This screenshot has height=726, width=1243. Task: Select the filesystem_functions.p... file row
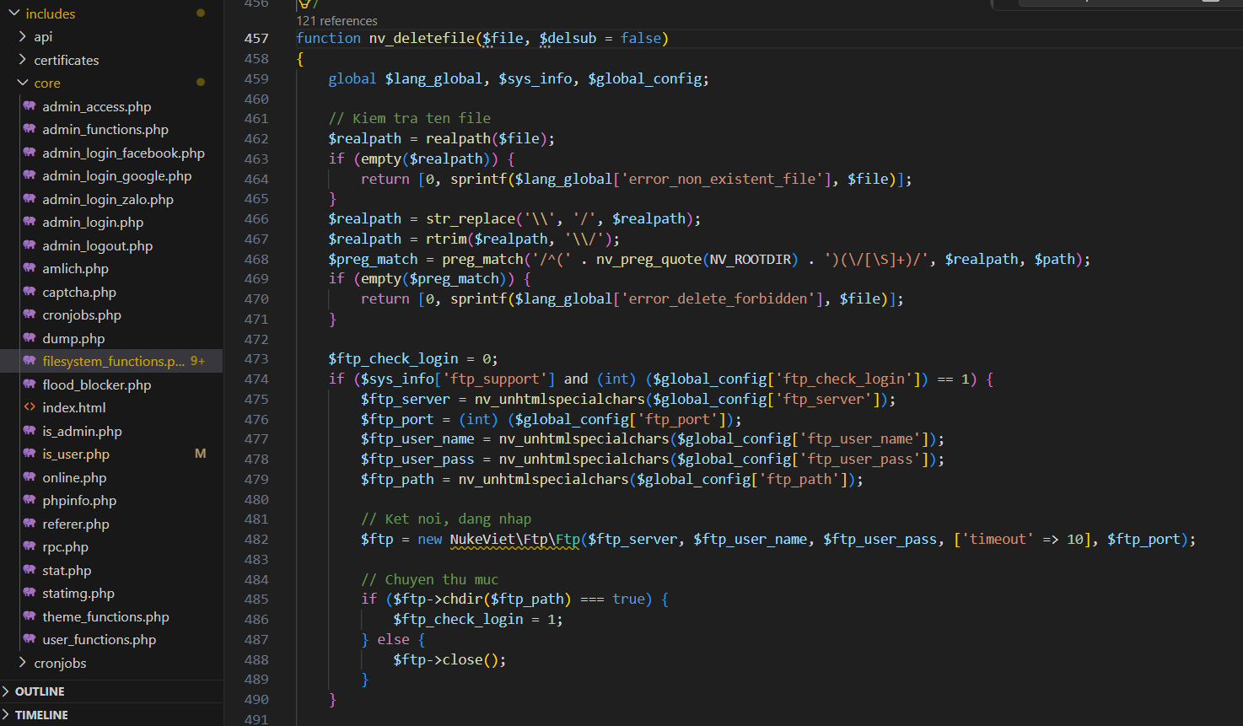(x=111, y=361)
